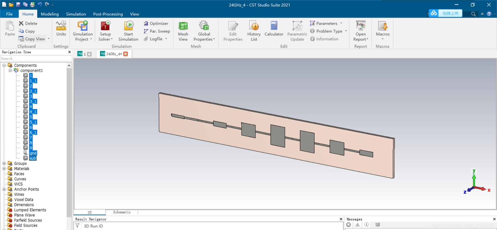Select the Lumped Elements tree folder
The width and height of the screenshot is (497, 230).
30,210
